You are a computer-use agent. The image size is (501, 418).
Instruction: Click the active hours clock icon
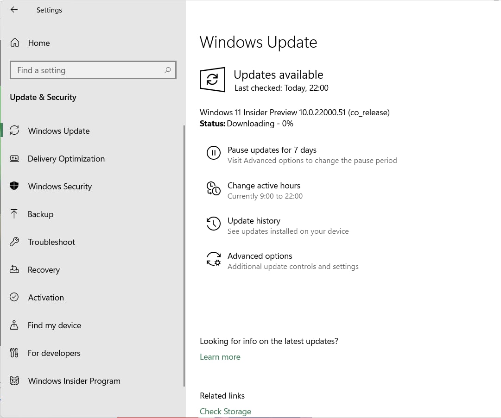pos(214,188)
